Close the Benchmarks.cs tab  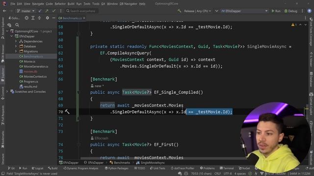click(x=84, y=18)
